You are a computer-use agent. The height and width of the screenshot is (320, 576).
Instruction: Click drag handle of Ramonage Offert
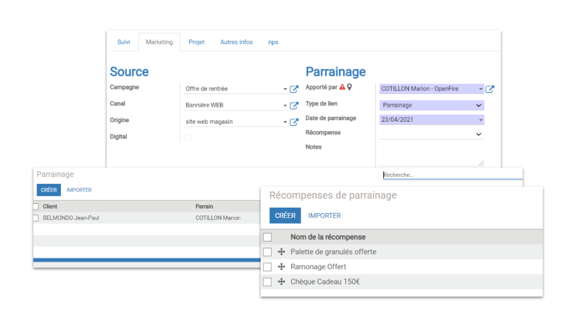pyautogui.click(x=281, y=267)
